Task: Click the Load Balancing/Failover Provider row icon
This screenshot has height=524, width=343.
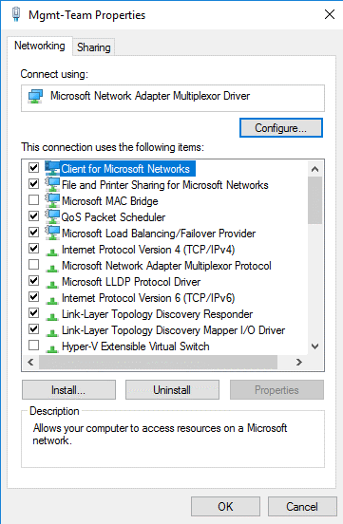Action: 52,233
